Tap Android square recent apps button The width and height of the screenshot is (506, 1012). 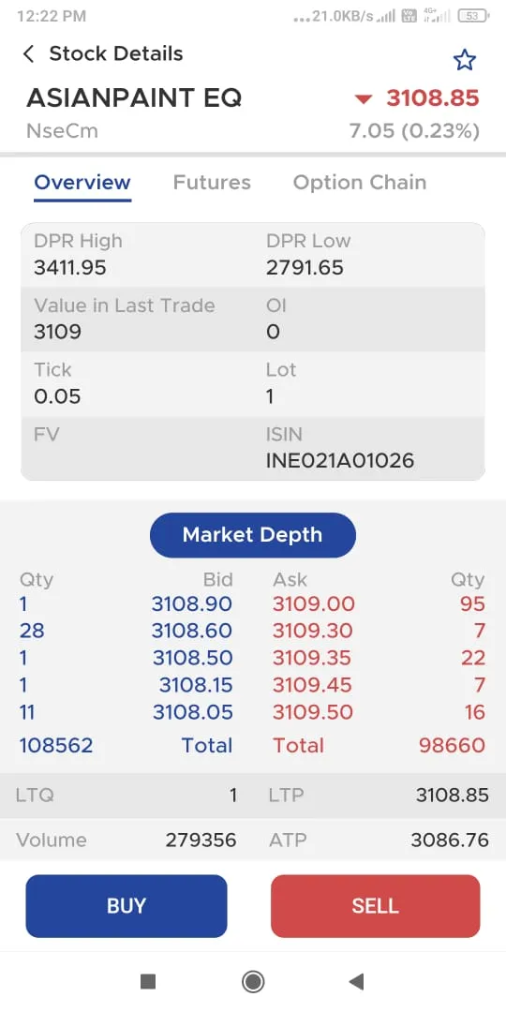pyautogui.click(x=148, y=982)
